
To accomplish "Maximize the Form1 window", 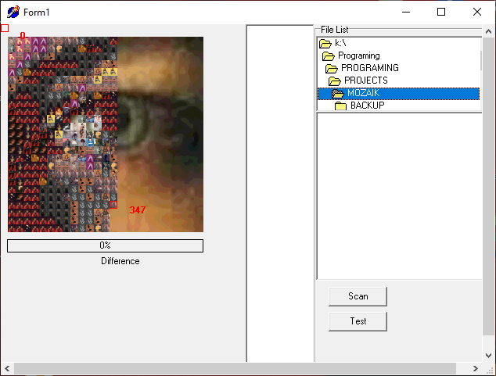I will click(x=441, y=12).
